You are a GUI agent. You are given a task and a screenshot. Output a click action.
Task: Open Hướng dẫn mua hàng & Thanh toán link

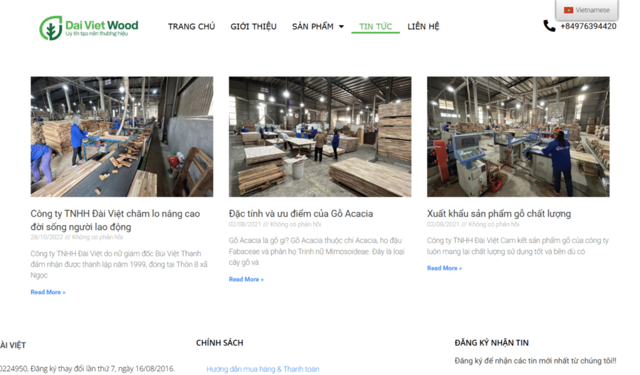pos(262,369)
